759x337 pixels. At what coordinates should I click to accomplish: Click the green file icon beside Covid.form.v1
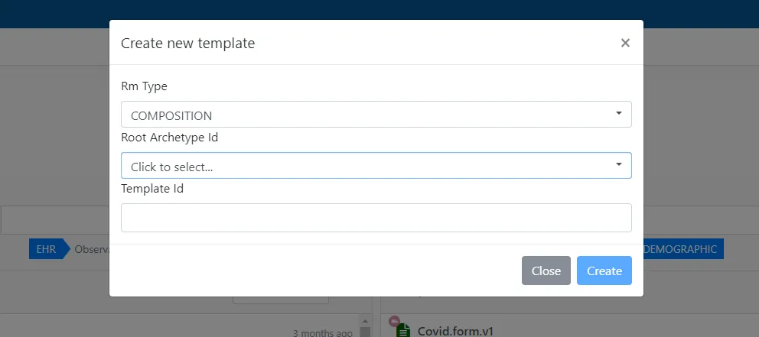[402, 330]
